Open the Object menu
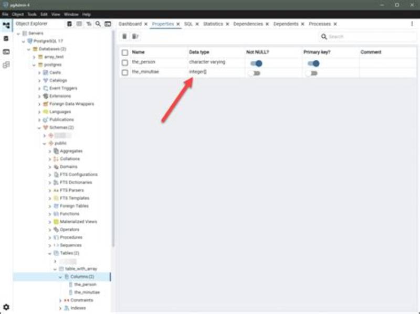This screenshot has width=420, height=314. click(x=18, y=14)
